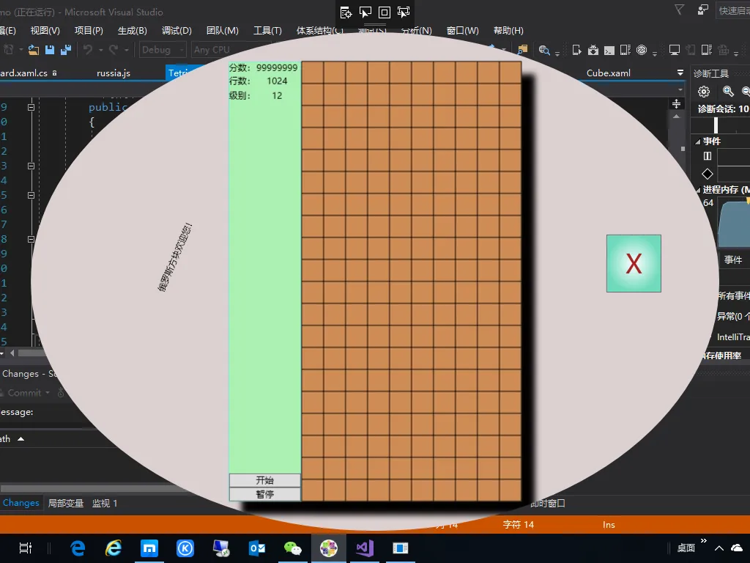
Task: Click the diagnostic session timeline ruler
Action: [x=720, y=125]
